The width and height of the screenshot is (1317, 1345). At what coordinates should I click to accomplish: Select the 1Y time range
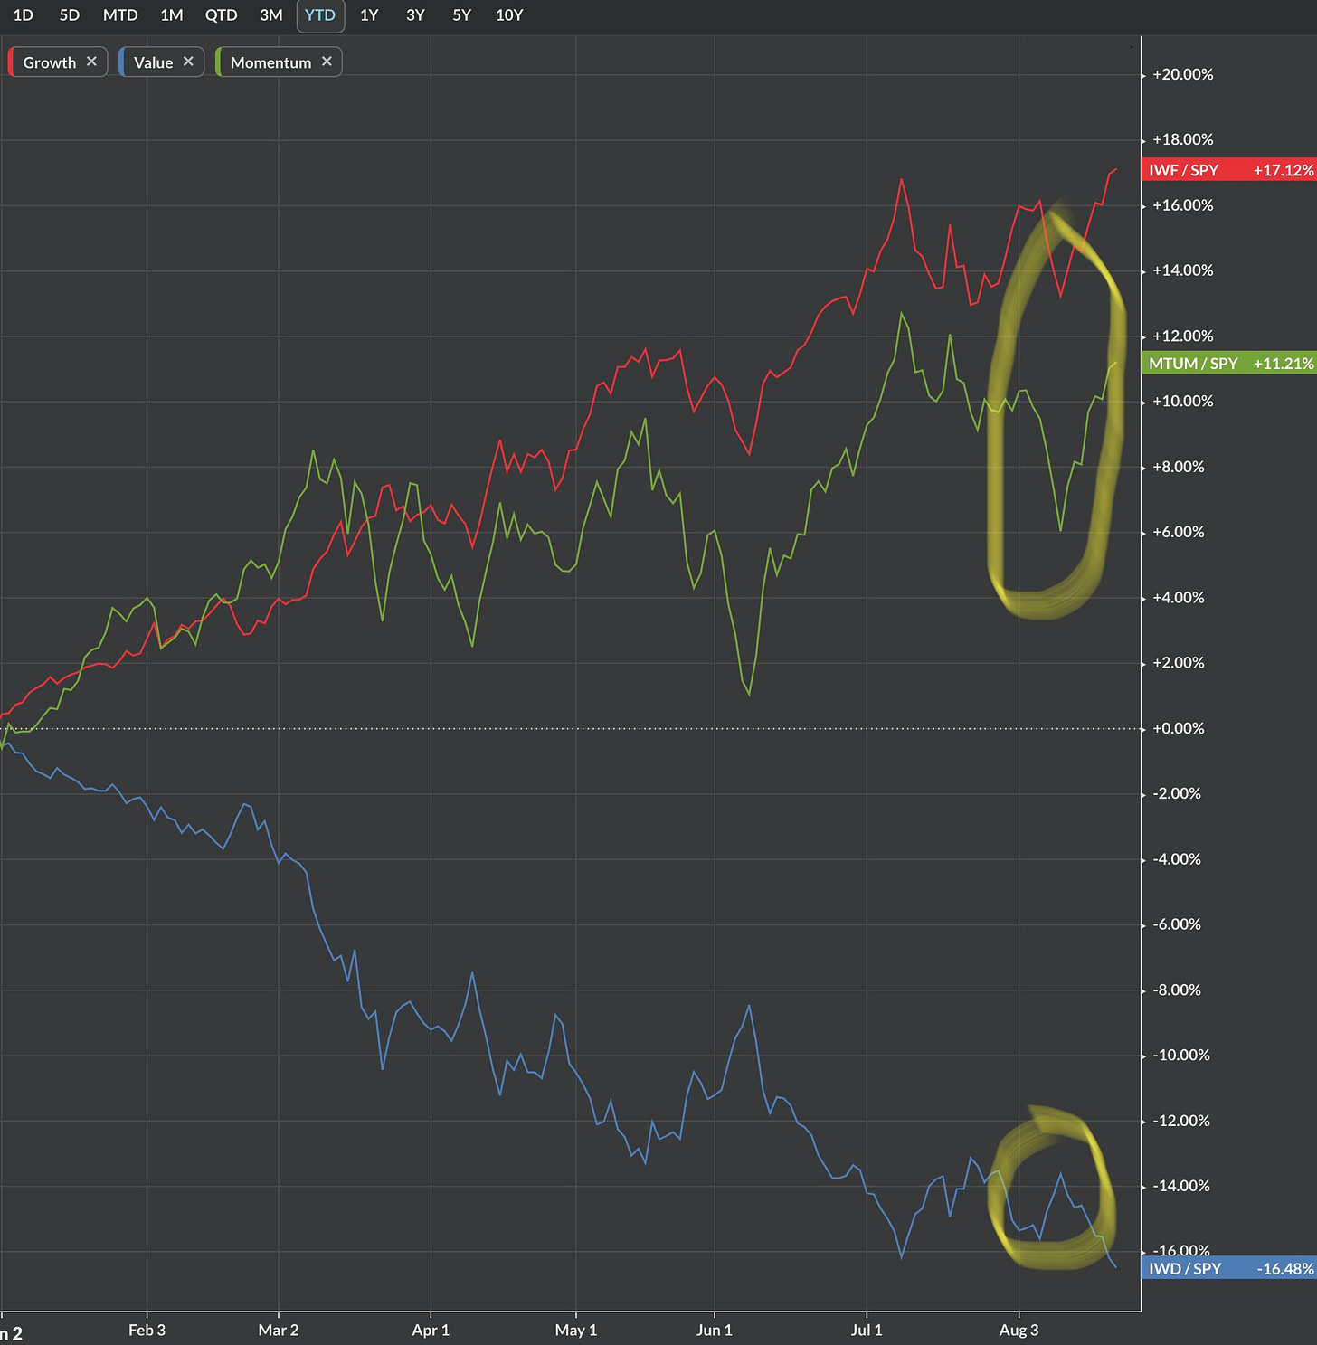[x=369, y=15]
